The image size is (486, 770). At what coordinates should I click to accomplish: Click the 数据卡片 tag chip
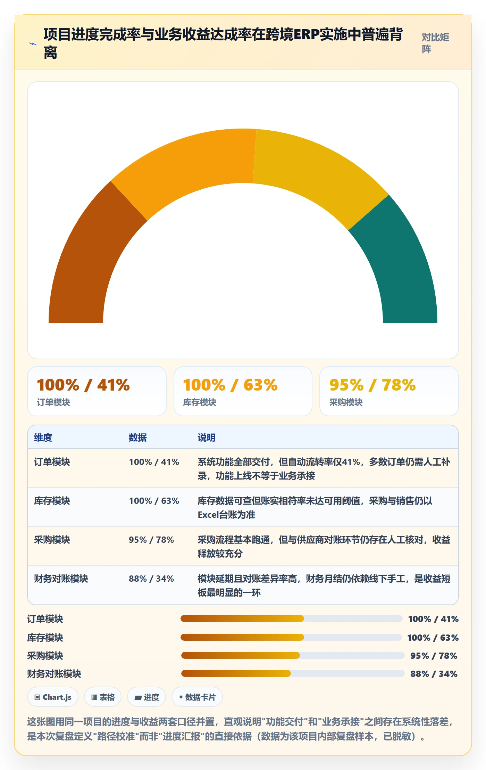click(x=197, y=697)
